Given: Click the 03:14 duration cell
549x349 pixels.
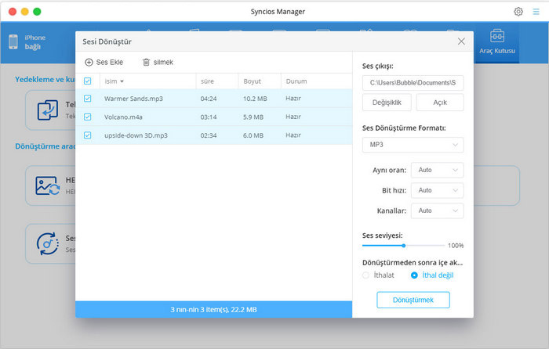Looking at the screenshot, I should tap(209, 117).
